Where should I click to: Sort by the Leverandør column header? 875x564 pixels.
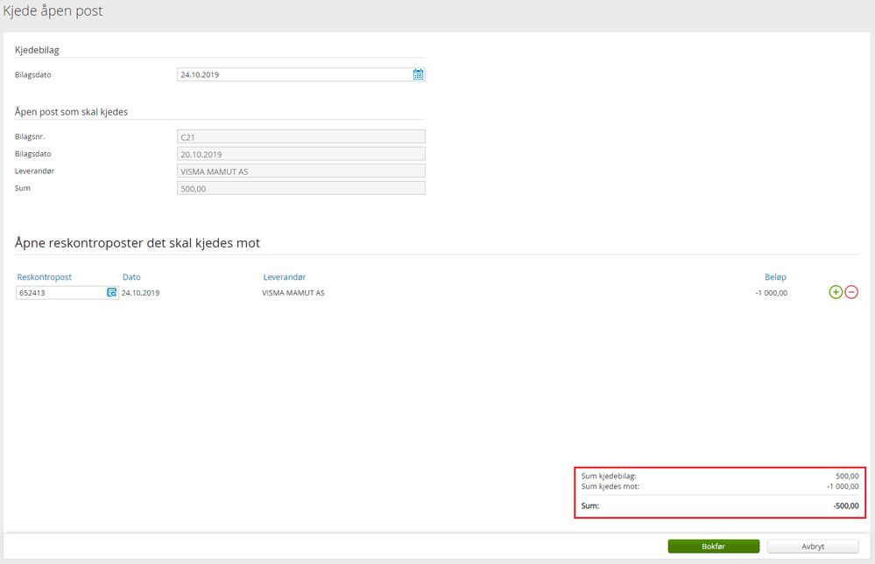(285, 277)
